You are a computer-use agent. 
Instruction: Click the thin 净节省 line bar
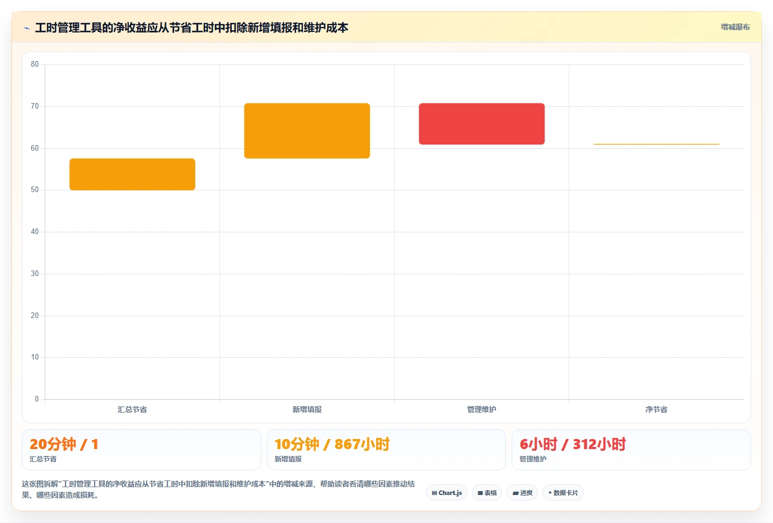coord(656,144)
